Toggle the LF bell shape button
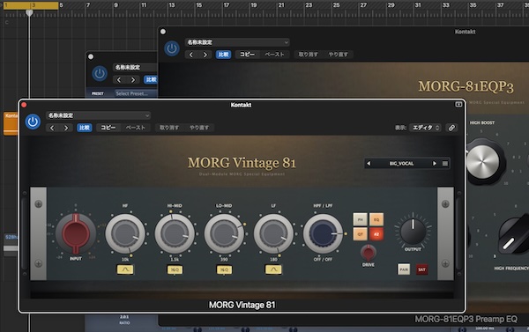 [x=273, y=269]
